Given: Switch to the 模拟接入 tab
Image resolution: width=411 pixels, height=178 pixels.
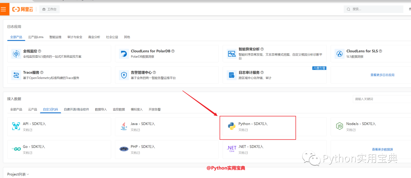Looking at the screenshot, I should click(x=137, y=109).
